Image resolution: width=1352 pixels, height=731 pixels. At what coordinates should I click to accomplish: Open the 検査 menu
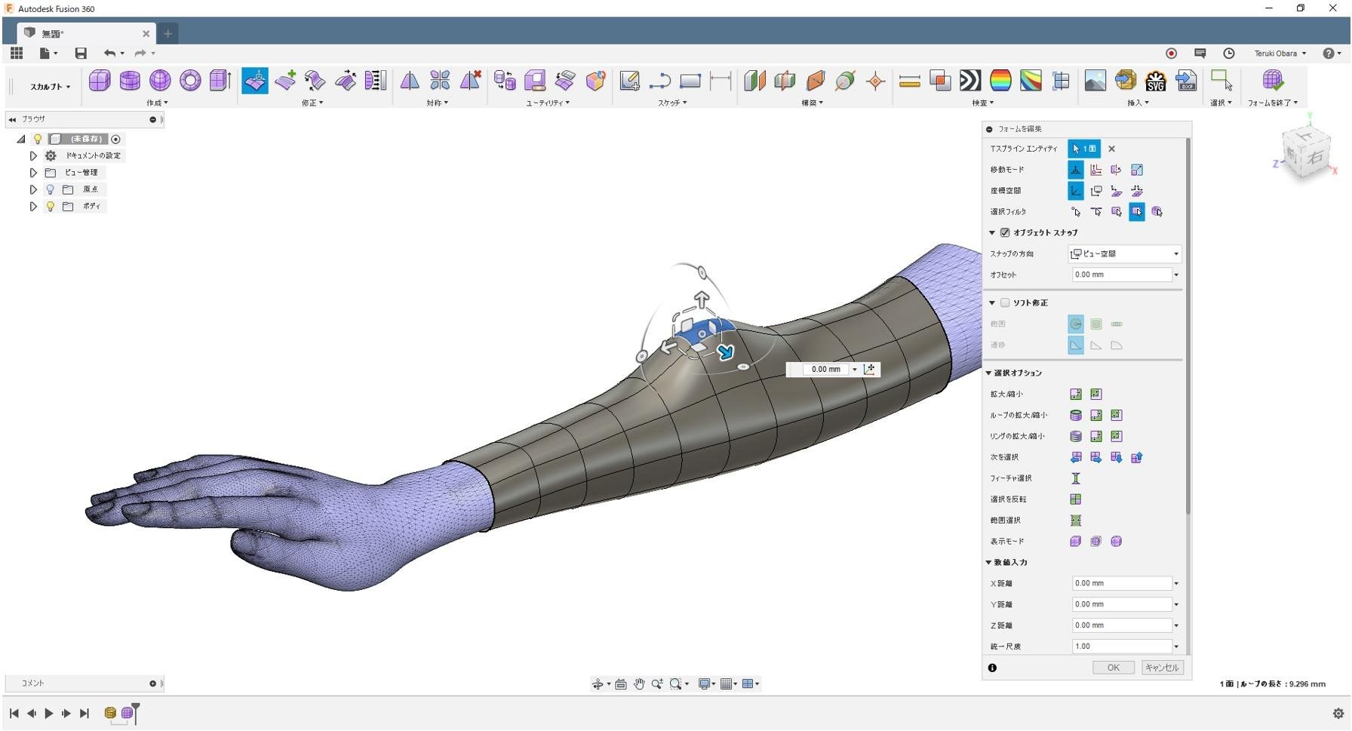982,103
